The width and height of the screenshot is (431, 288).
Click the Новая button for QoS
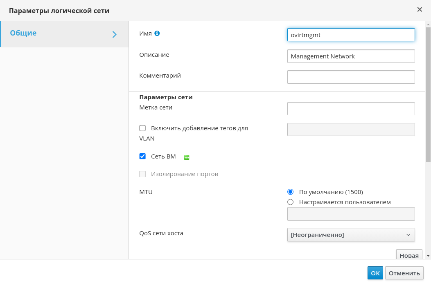click(409, 255)
